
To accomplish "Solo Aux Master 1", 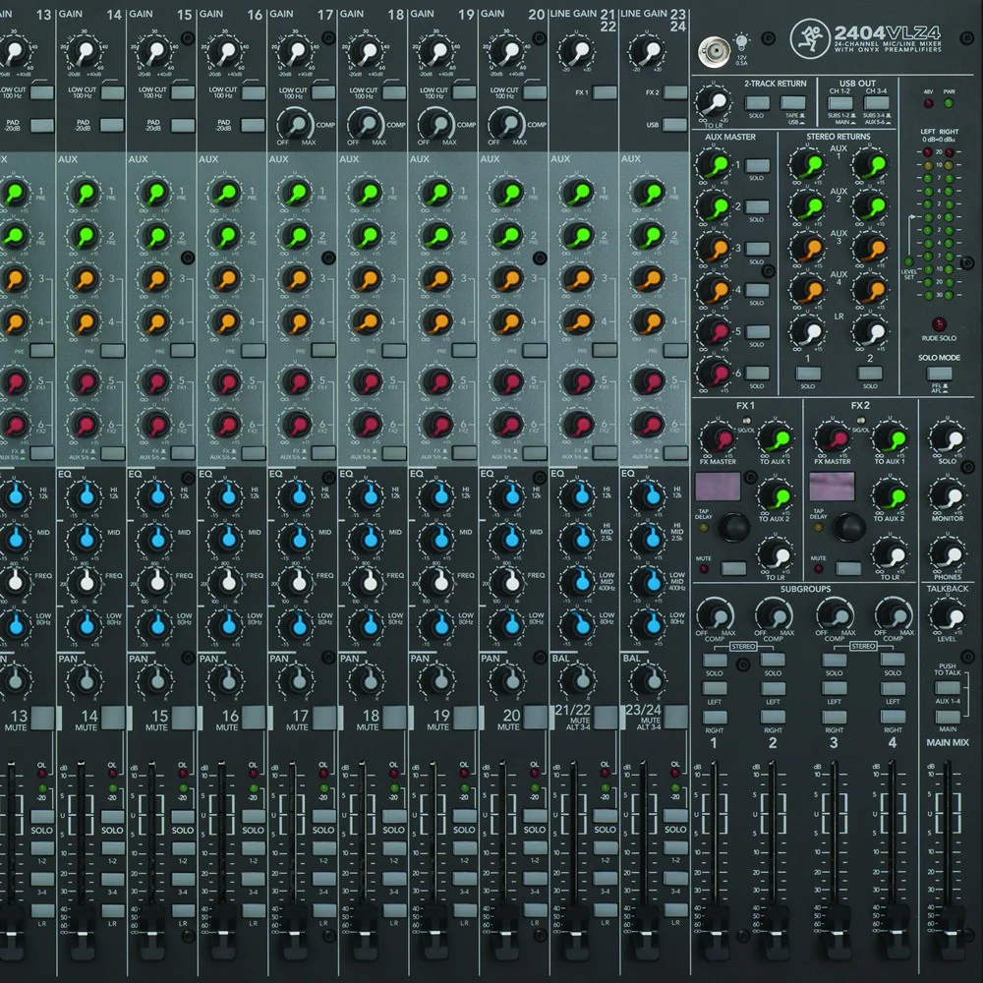I will (x=757, y=165).
